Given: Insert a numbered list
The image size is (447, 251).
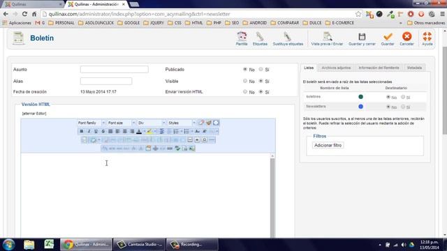Looking at the screenshot, I should pyautogui.click(x=176, y=131).
